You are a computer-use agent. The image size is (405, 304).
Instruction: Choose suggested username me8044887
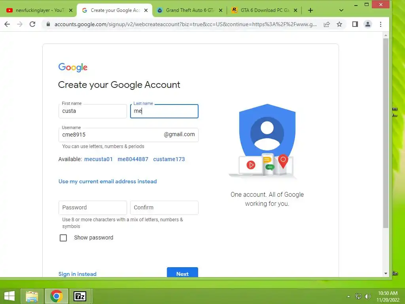pyautogui.click(x=133, y=159)
